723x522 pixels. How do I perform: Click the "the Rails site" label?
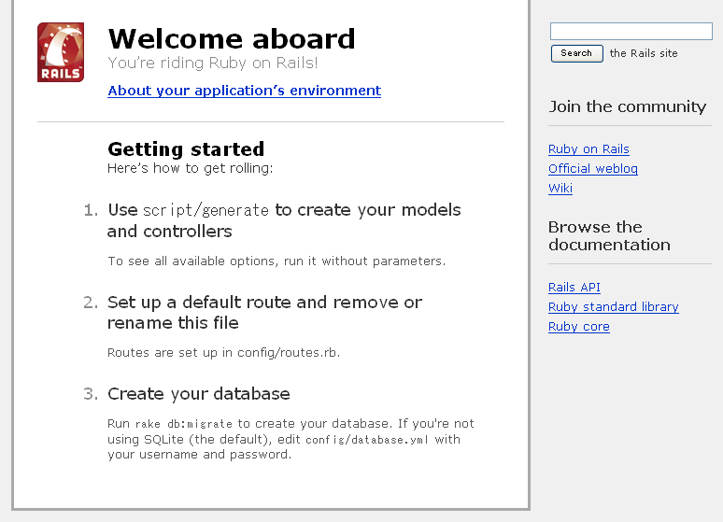(644, 53)
